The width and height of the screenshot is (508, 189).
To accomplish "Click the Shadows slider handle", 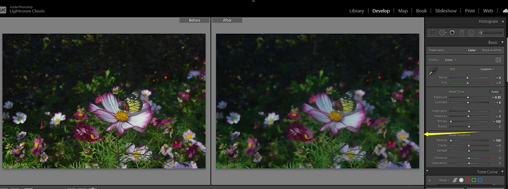I will [x=468, y=116].
